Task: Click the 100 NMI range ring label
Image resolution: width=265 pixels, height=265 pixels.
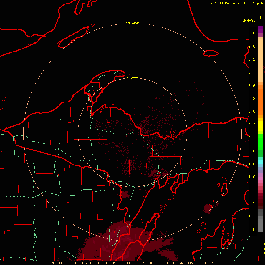Action: point(132,23)
